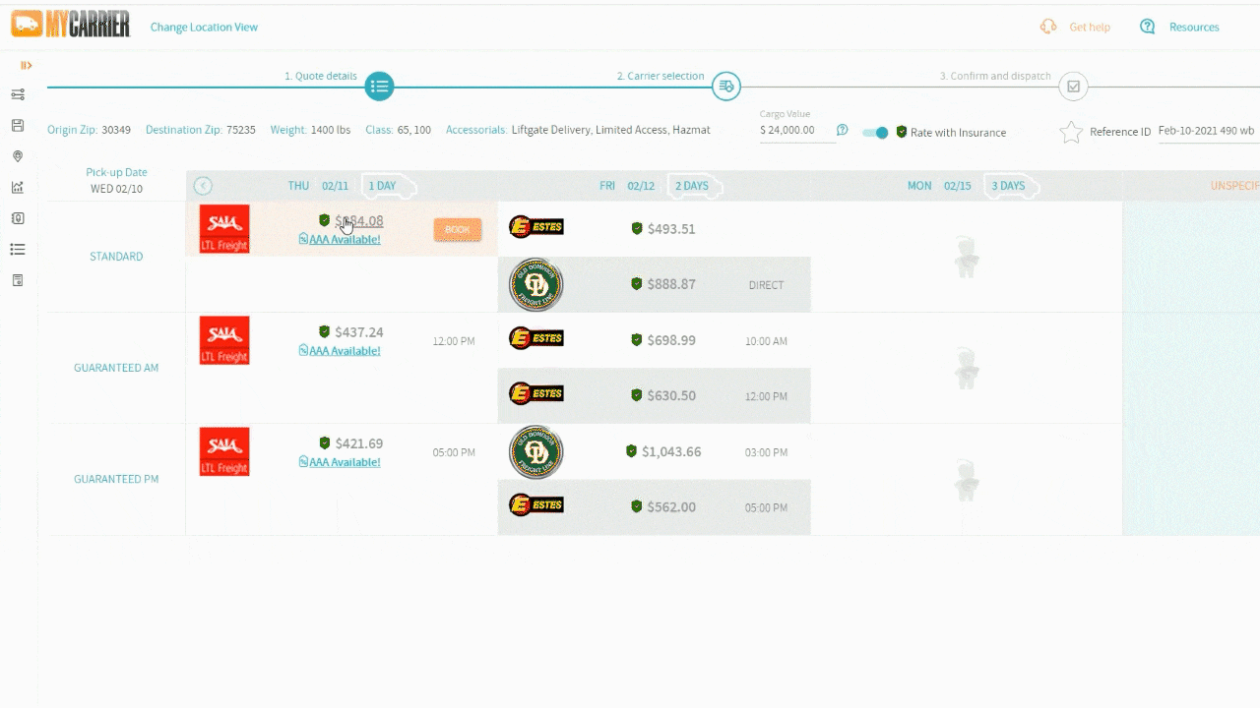
Task: Select the SAIA $437.24 rate
Action: click(x=359, y=332)
